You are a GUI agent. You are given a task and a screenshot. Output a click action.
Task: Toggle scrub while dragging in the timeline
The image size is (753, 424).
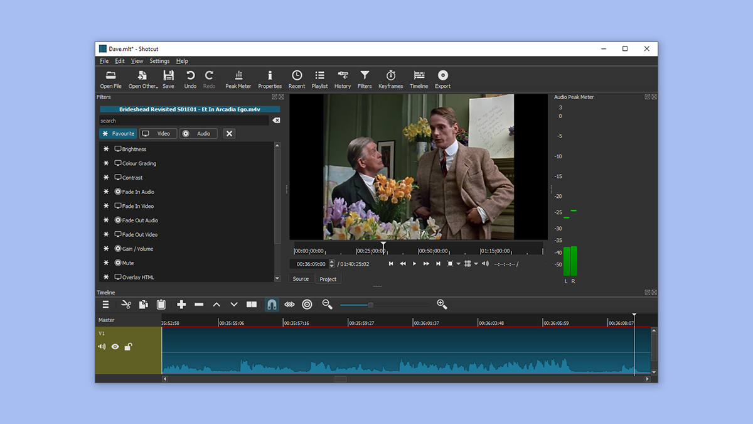point(289,305)
